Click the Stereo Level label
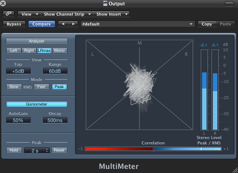 [209, 138]
